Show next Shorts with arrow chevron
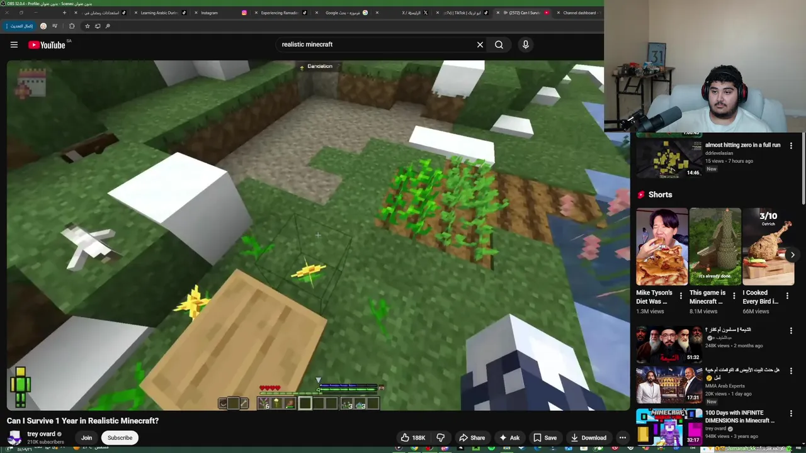 [792, 255]
